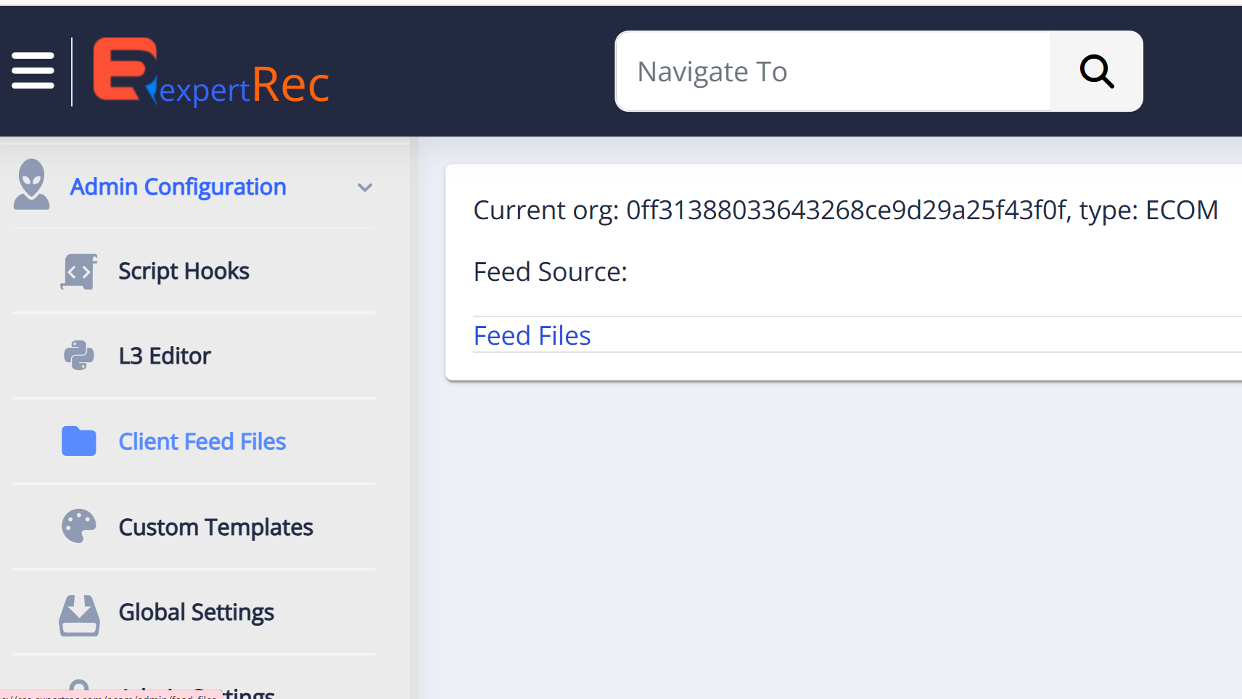Click the palette icon for Custom Templates
This screenshot has height=699, width=1242.
click(x=78, y=526)
